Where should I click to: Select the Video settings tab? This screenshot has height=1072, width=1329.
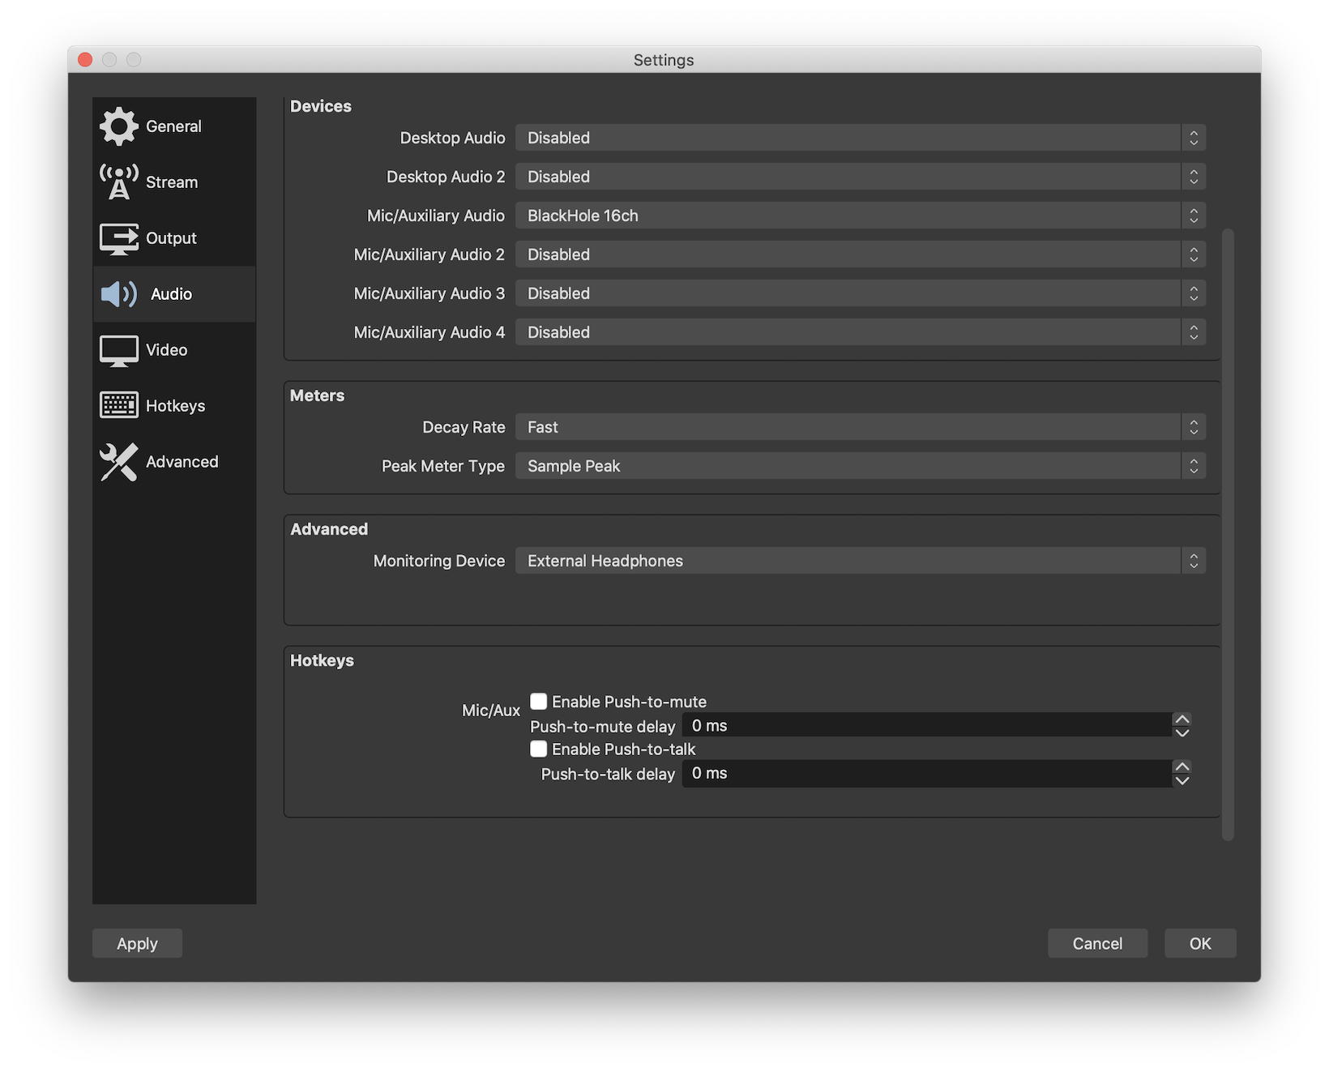click(174, 350)
